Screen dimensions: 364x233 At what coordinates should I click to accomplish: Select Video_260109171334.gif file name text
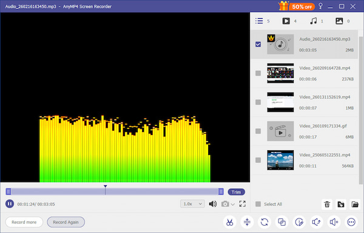coord(323,126)
